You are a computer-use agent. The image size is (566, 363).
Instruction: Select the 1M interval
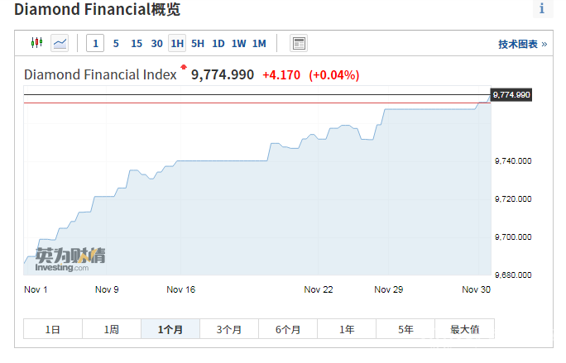pyautogui.click(x=259, y=43)
